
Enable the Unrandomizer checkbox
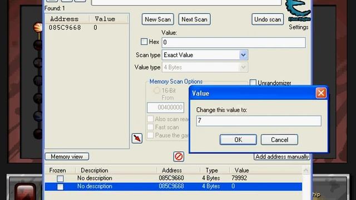pyautogui.click(x=253, y=83)
